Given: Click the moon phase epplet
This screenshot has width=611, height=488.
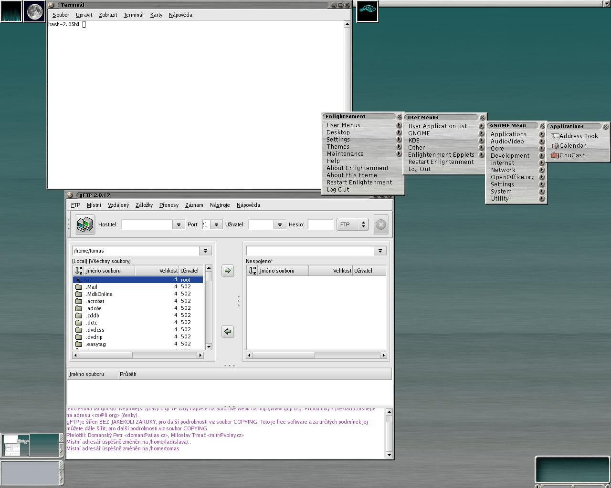Looking at the screenshot, I should pyautogui.click(x=34, y=11).
